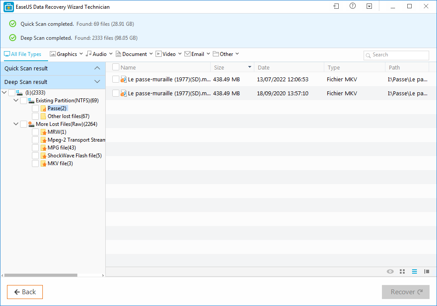Click the import session icon in title bar
The width and height of the screenshot is (437, 306).
tap(336, 6)
